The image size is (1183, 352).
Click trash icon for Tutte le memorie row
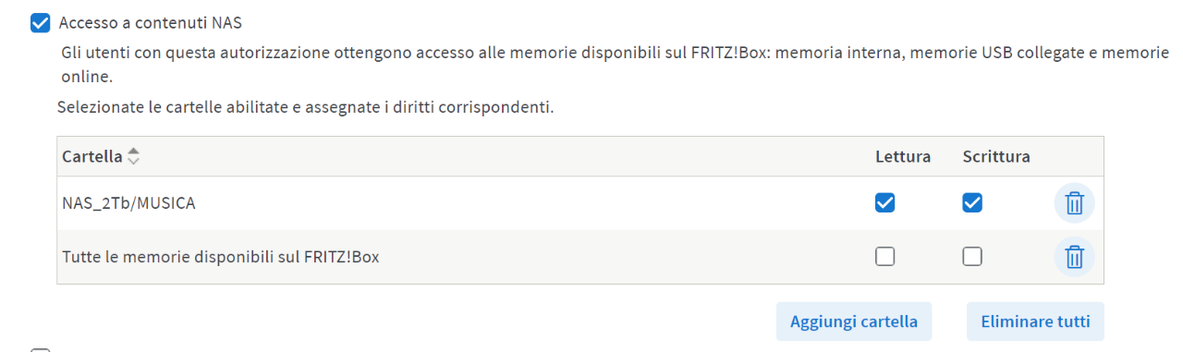pos(1074,257)
